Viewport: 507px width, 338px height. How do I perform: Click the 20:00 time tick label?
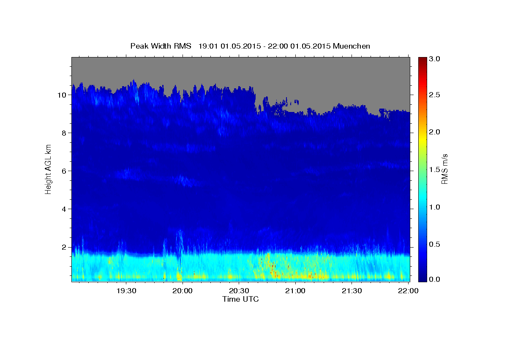click(183, 291)
